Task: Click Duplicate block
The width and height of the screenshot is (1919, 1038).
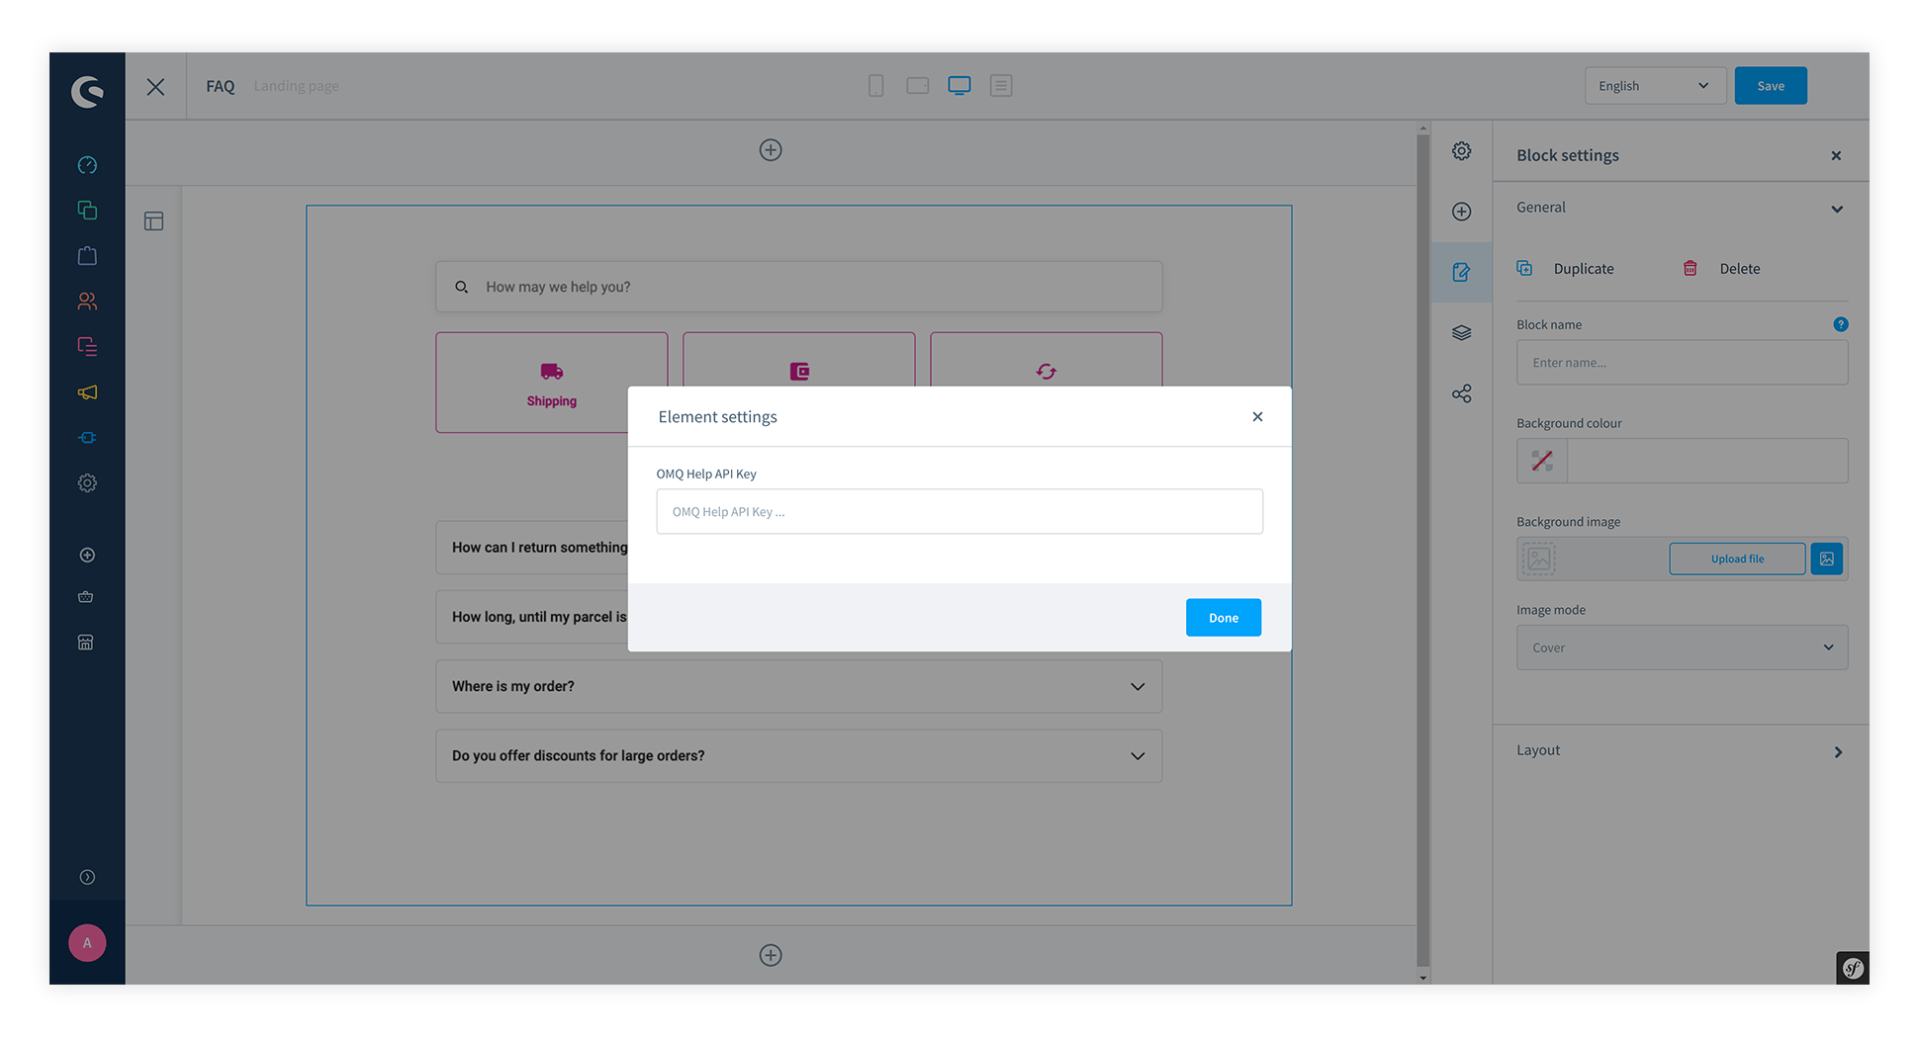Action: click(x=1566, y=269)
